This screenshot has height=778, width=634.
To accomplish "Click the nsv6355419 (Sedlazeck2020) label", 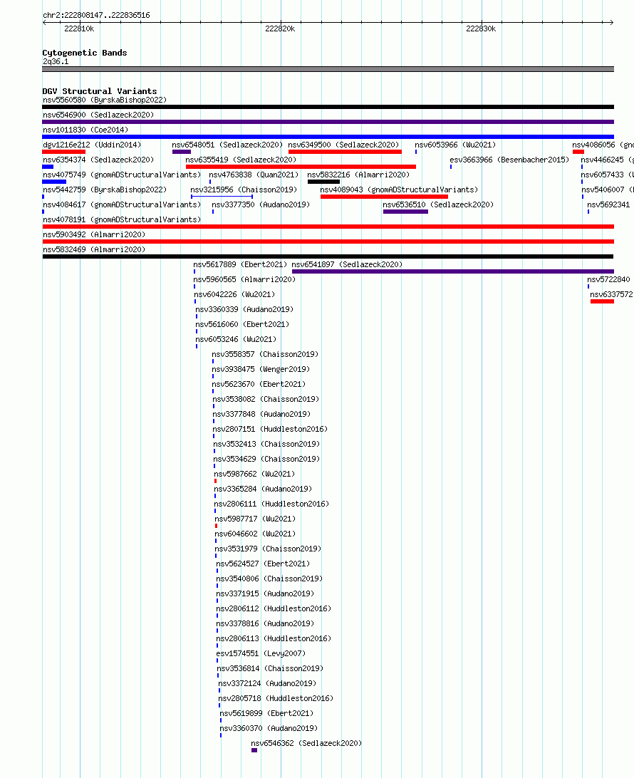I will tap(241, 160).
